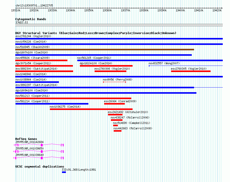Select the UCSC segmental duplications track title

40,167
